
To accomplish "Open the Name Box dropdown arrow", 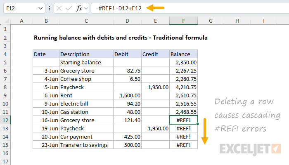I will tap(40, 9).
